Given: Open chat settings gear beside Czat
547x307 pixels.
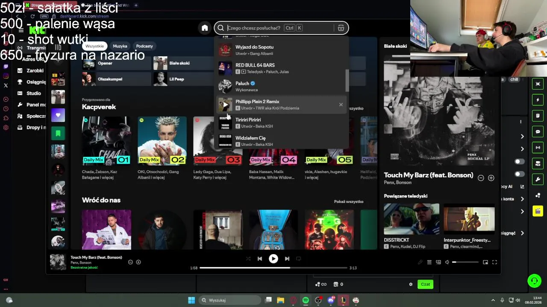Looking at the screenshot, I should pos(411,284).
